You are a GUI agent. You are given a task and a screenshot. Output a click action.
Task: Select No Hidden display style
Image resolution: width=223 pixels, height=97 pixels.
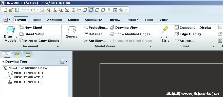(97, 10)
